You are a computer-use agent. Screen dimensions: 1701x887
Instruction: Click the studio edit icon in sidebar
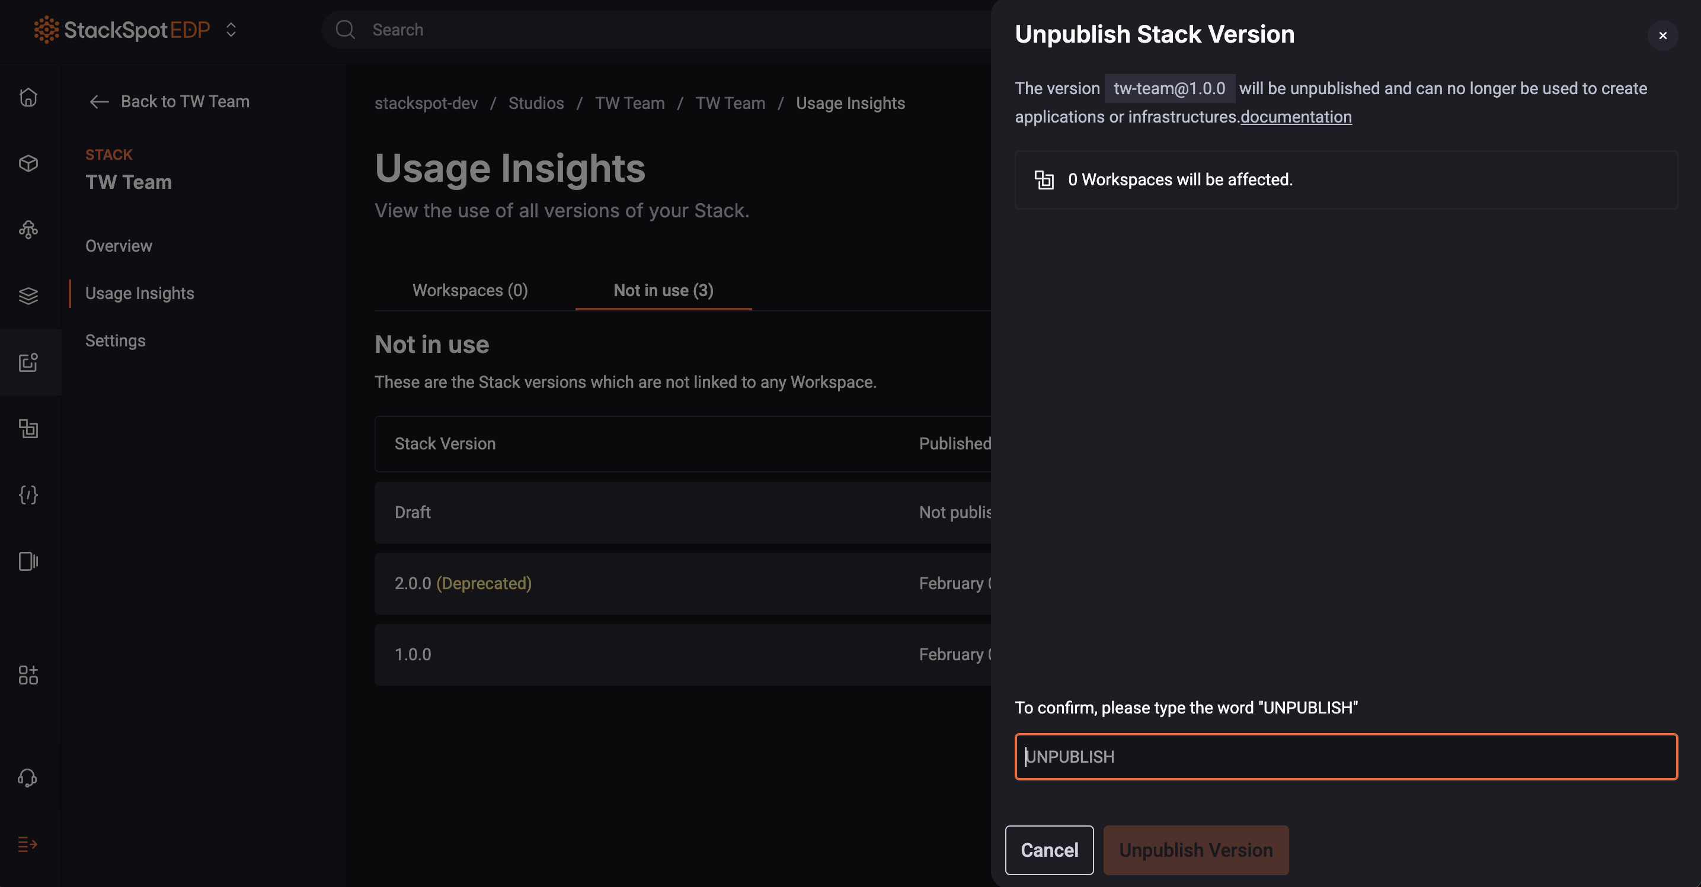28,362
